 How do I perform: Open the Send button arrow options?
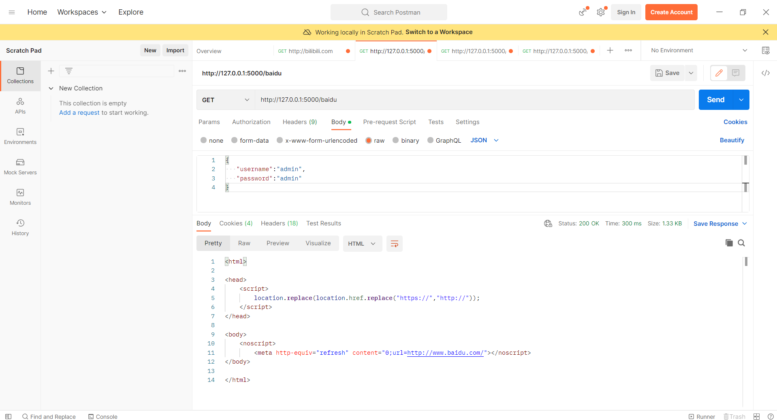point(741,100)
